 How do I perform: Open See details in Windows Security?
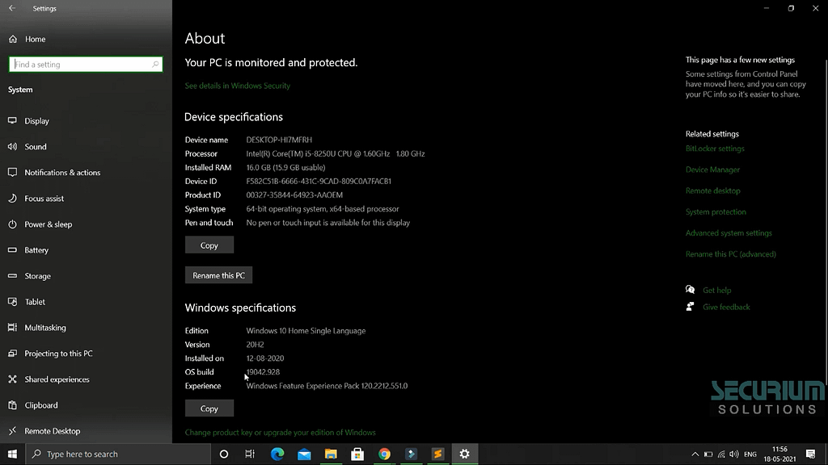tap(237, 86)
